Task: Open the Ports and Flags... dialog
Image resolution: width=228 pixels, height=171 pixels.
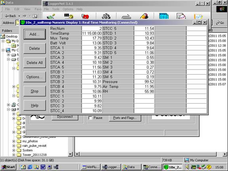Action: pos(125,118)
